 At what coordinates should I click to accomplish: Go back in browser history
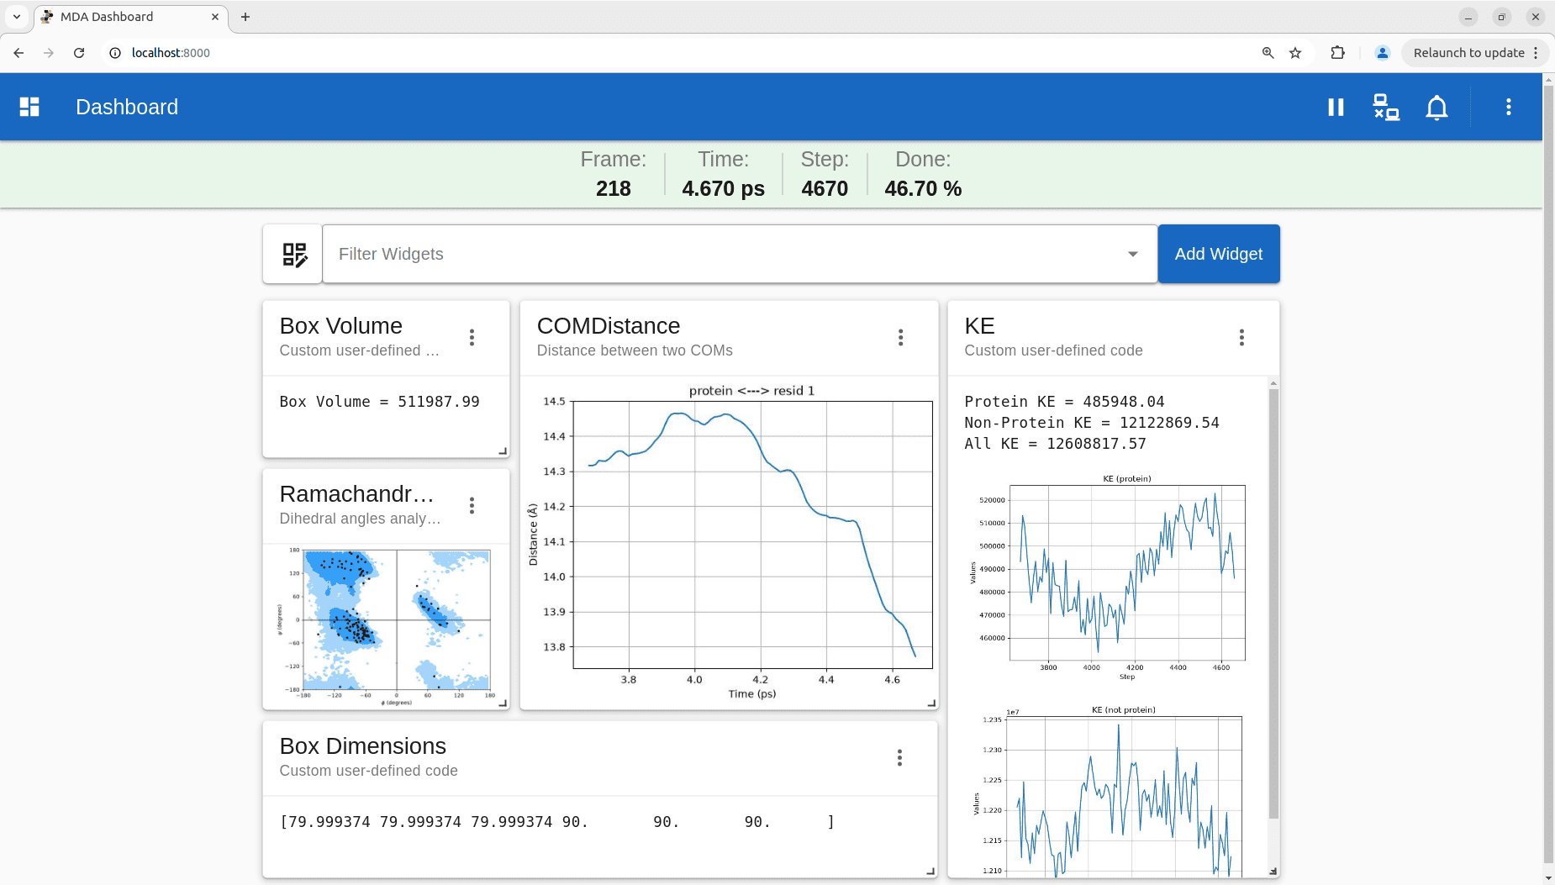point(18,52)
